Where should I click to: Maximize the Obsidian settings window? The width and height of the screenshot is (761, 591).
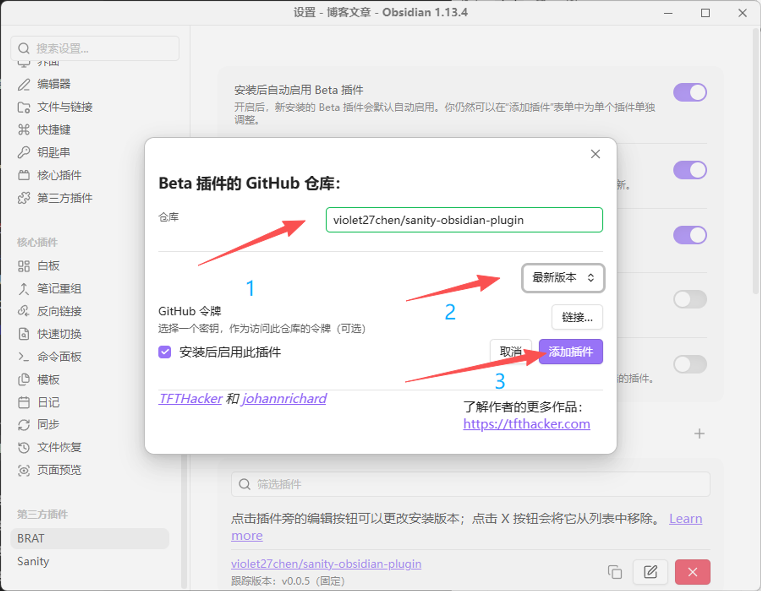(x=705, y=13)
